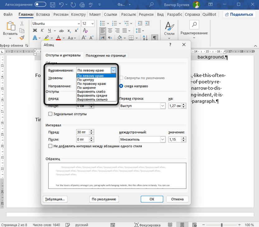
Task: Expand the line spacing 'Множитель' dropdown
Action: pos(162,139)
